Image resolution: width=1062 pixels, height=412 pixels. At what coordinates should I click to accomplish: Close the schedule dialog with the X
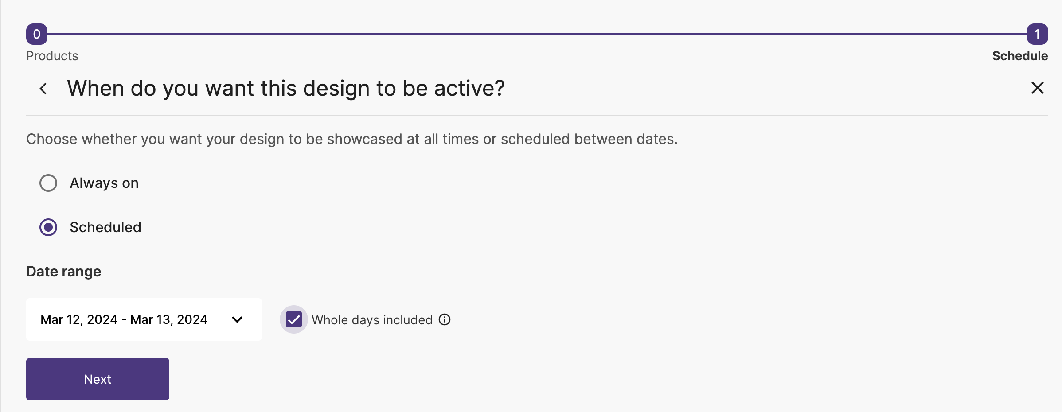click(1037, 88)
